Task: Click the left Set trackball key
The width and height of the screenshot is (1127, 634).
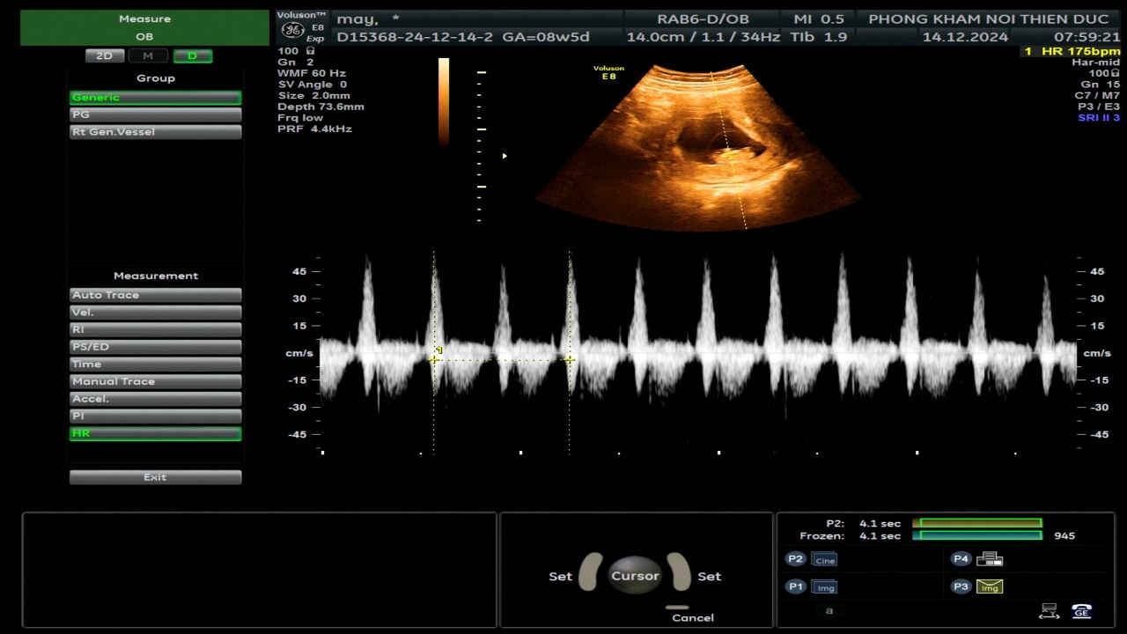Action: pyautogui.click(x=589, y=572)
